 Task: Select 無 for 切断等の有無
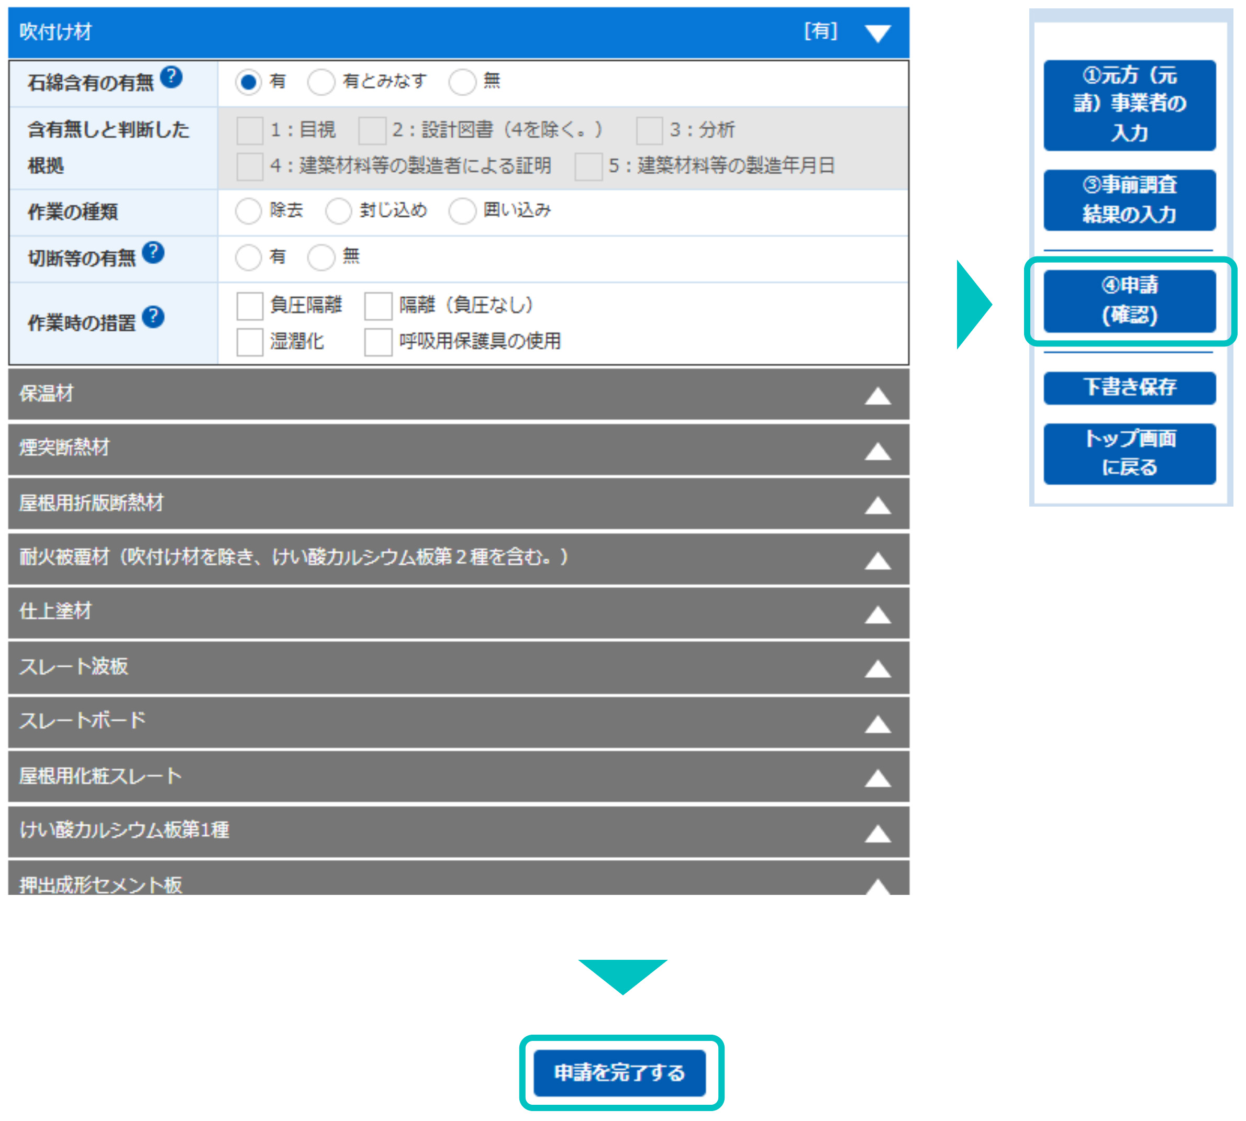(321, 257)
